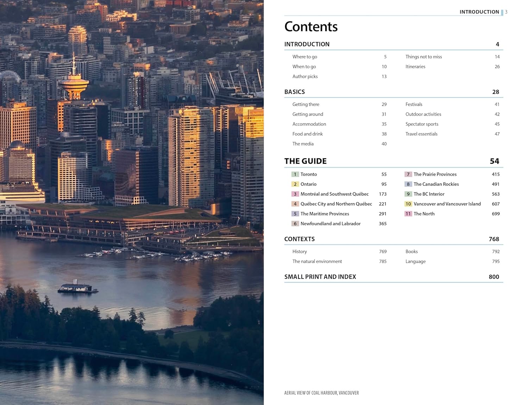
Task: Open the Newfoundland and Labrador chapter entry
Action: click(x=330, y=223)
